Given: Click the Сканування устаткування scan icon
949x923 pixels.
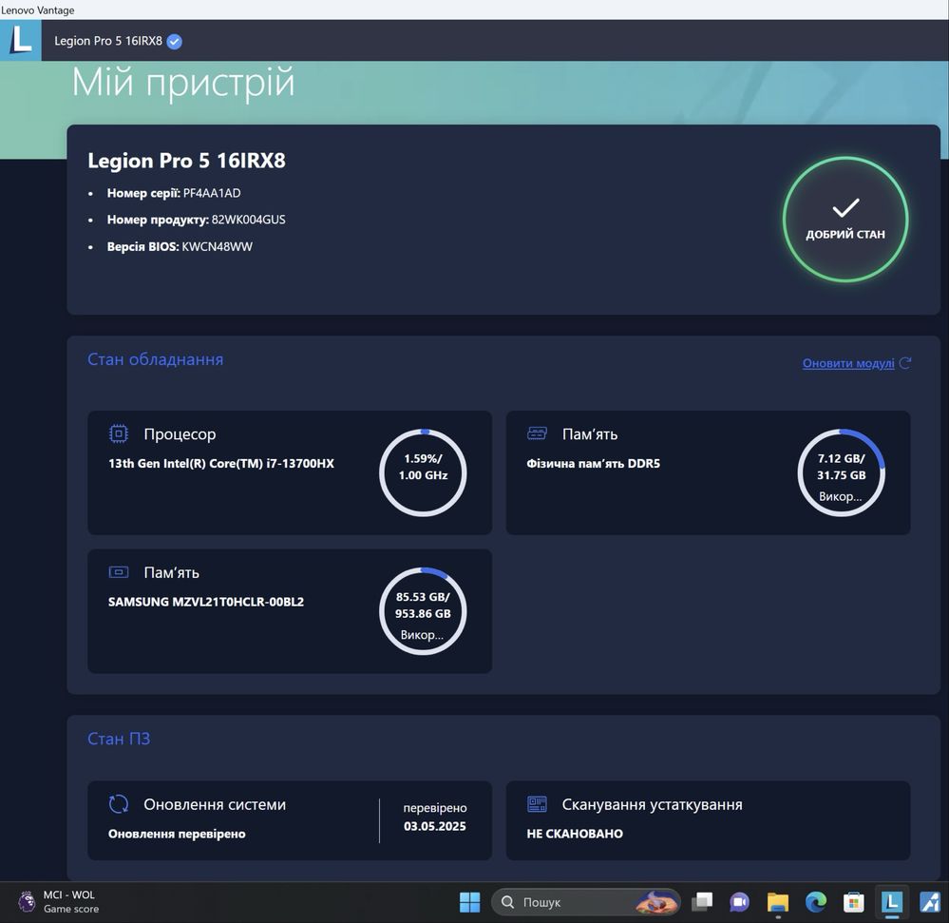Looking at the screenshot, I should [x=537, y=804].
